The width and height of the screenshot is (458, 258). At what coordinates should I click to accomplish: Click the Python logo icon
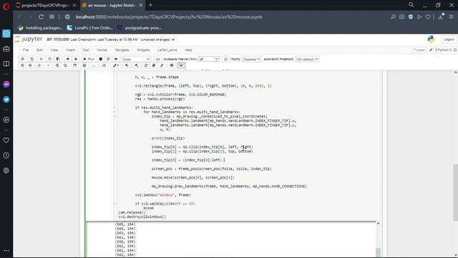(431, 39)
